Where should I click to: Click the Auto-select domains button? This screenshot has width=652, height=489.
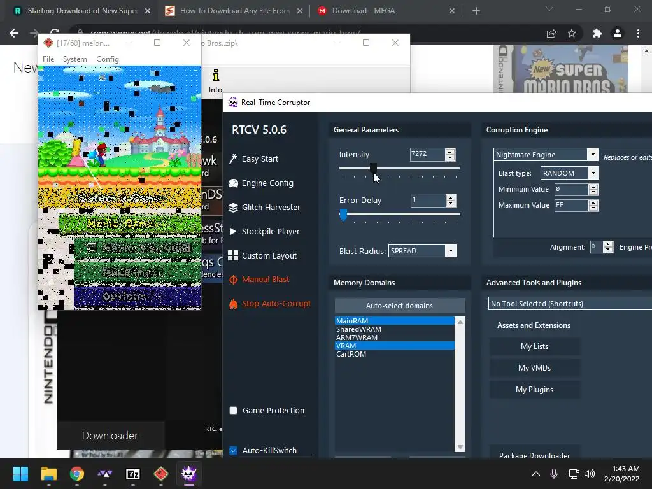(400, 306)
